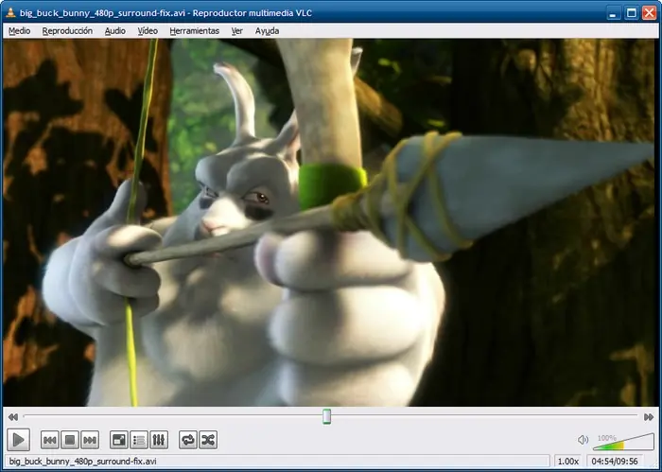Click the Play button
The image size is (662, 472).
(18, 440)
